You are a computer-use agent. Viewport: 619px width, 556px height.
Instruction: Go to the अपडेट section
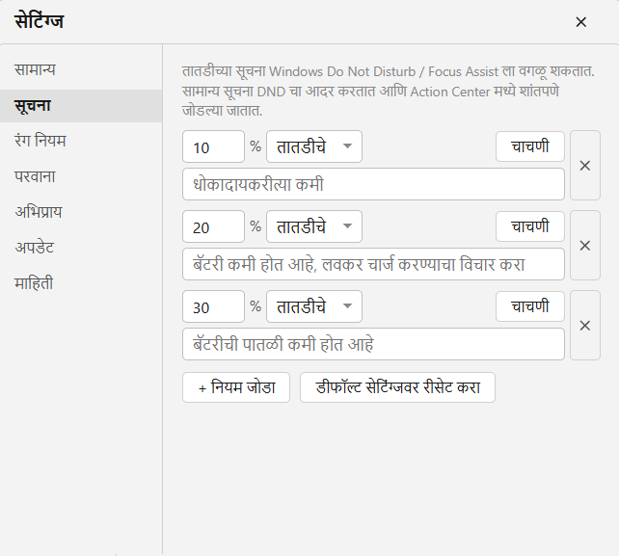click(81, 248)
